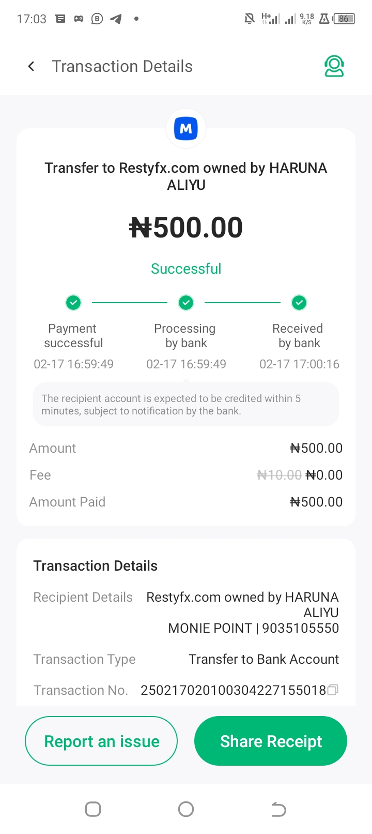Tap the Telegram notification icon
This screenshot has height=834, width=372.
click(x=116, y=19)
